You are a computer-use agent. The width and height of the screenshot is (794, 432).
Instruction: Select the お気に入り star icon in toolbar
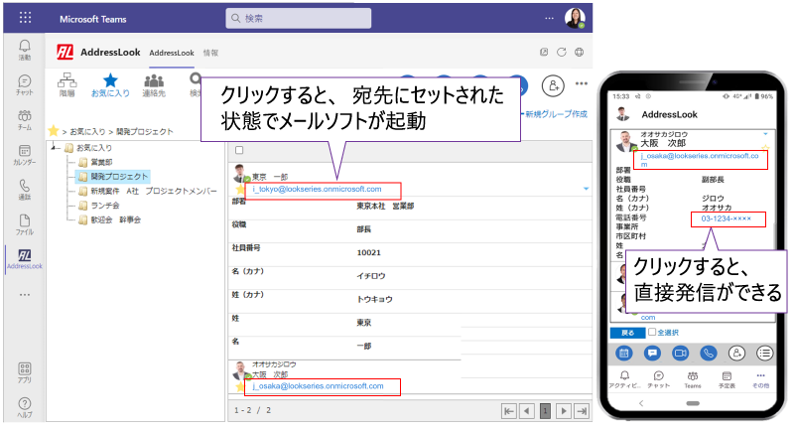[111, 83]
